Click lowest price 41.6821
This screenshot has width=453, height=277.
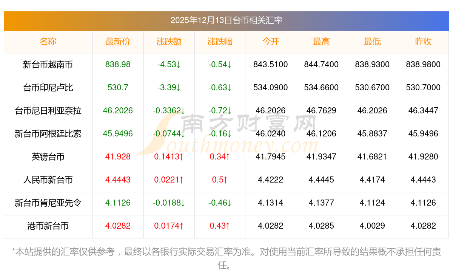point(372,157)
